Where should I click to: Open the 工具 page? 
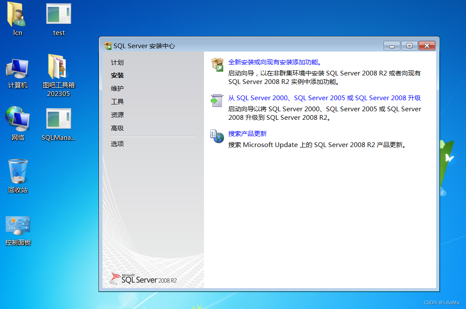(x=117, y=101)
